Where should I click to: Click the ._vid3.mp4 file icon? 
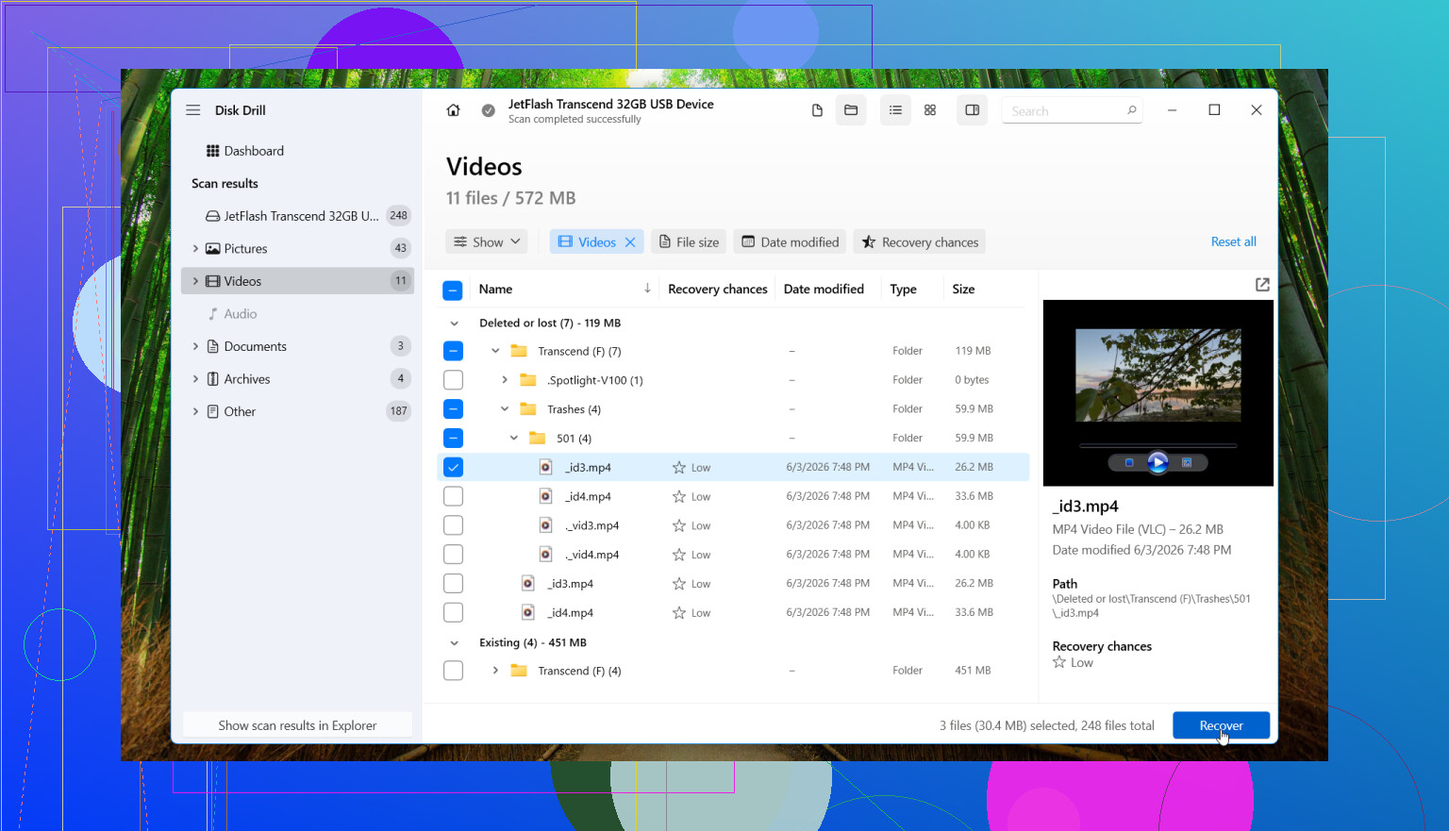pyautogui.click(x=545, y=525)
